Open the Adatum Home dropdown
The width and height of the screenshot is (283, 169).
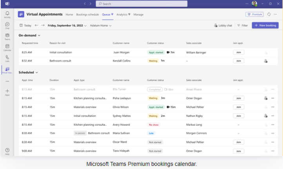coord(101,26)
